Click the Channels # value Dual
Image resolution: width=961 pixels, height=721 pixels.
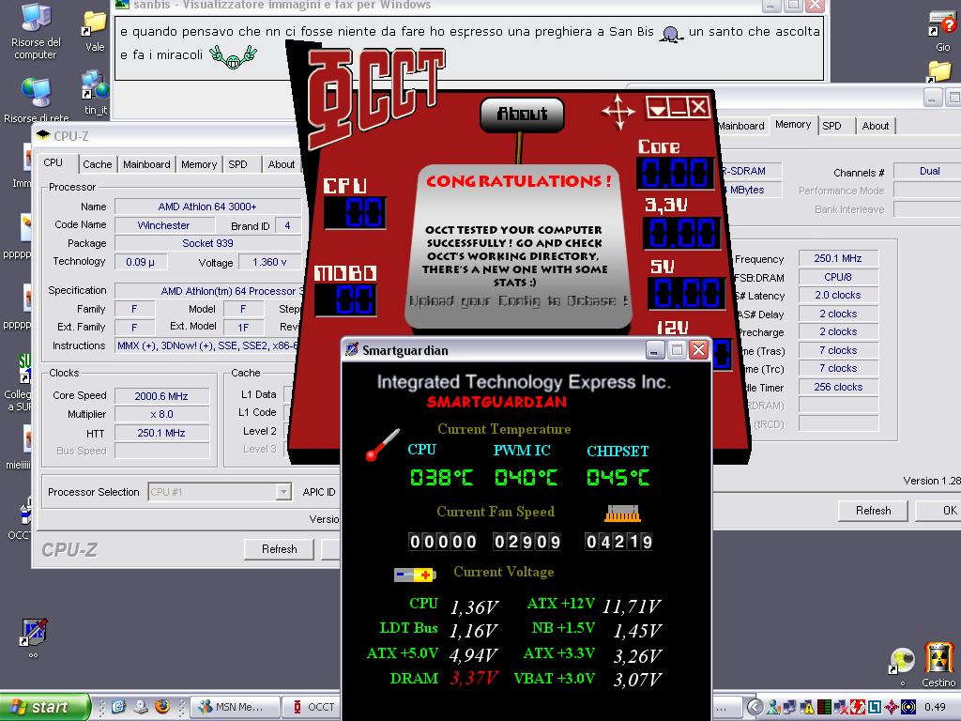(x=928, y=171)
